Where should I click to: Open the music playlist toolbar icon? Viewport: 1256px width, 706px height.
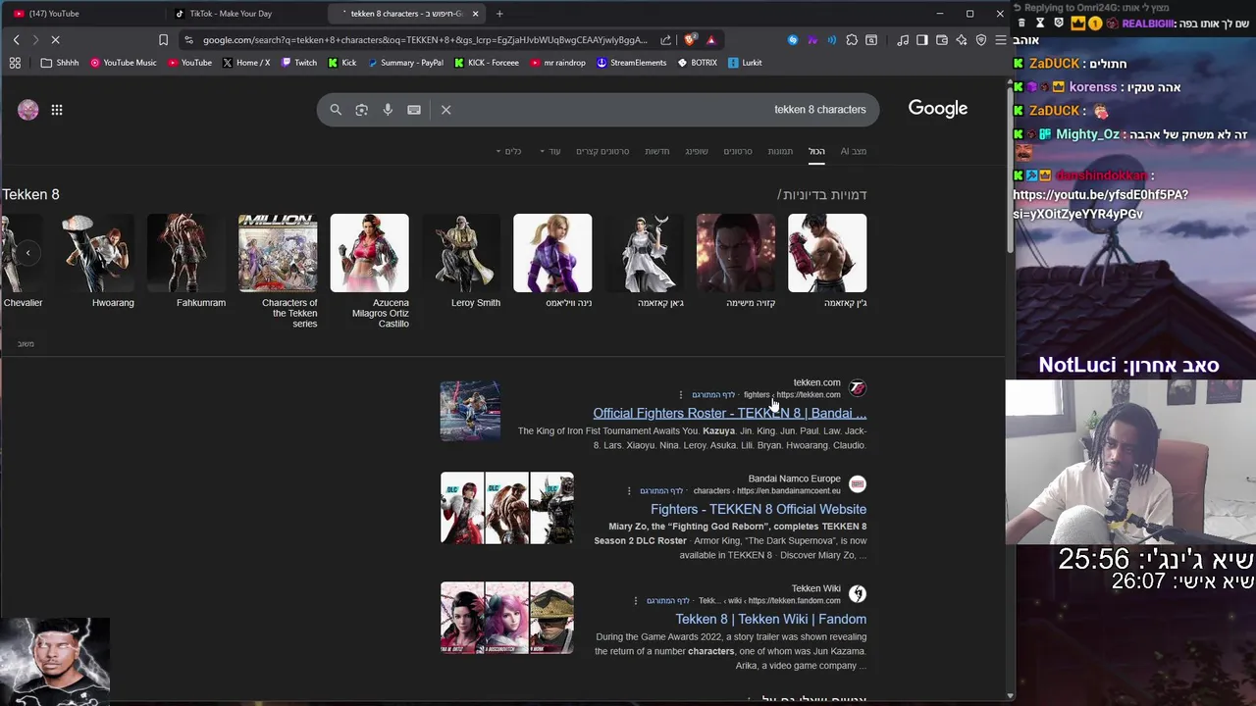(903, 40)
